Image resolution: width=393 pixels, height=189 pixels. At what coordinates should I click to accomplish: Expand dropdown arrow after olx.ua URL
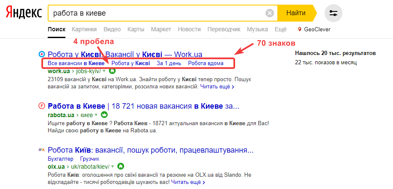(x=112, y=167)
